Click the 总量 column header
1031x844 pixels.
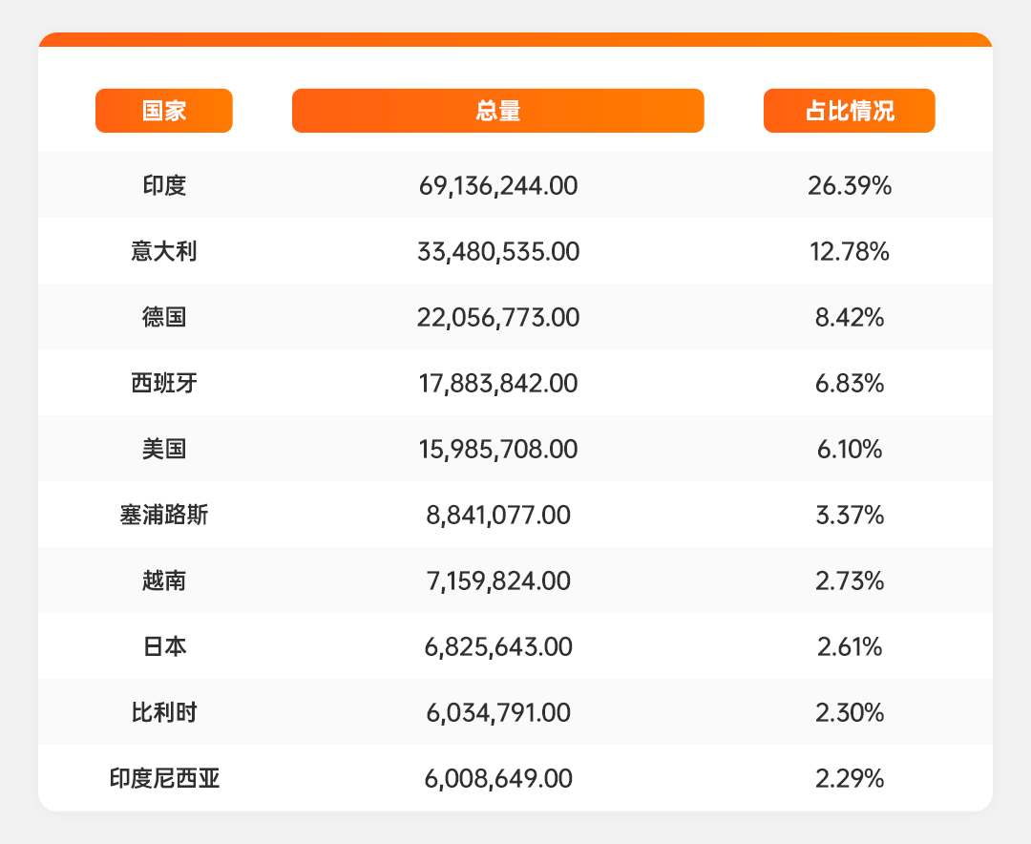(497, 111)
